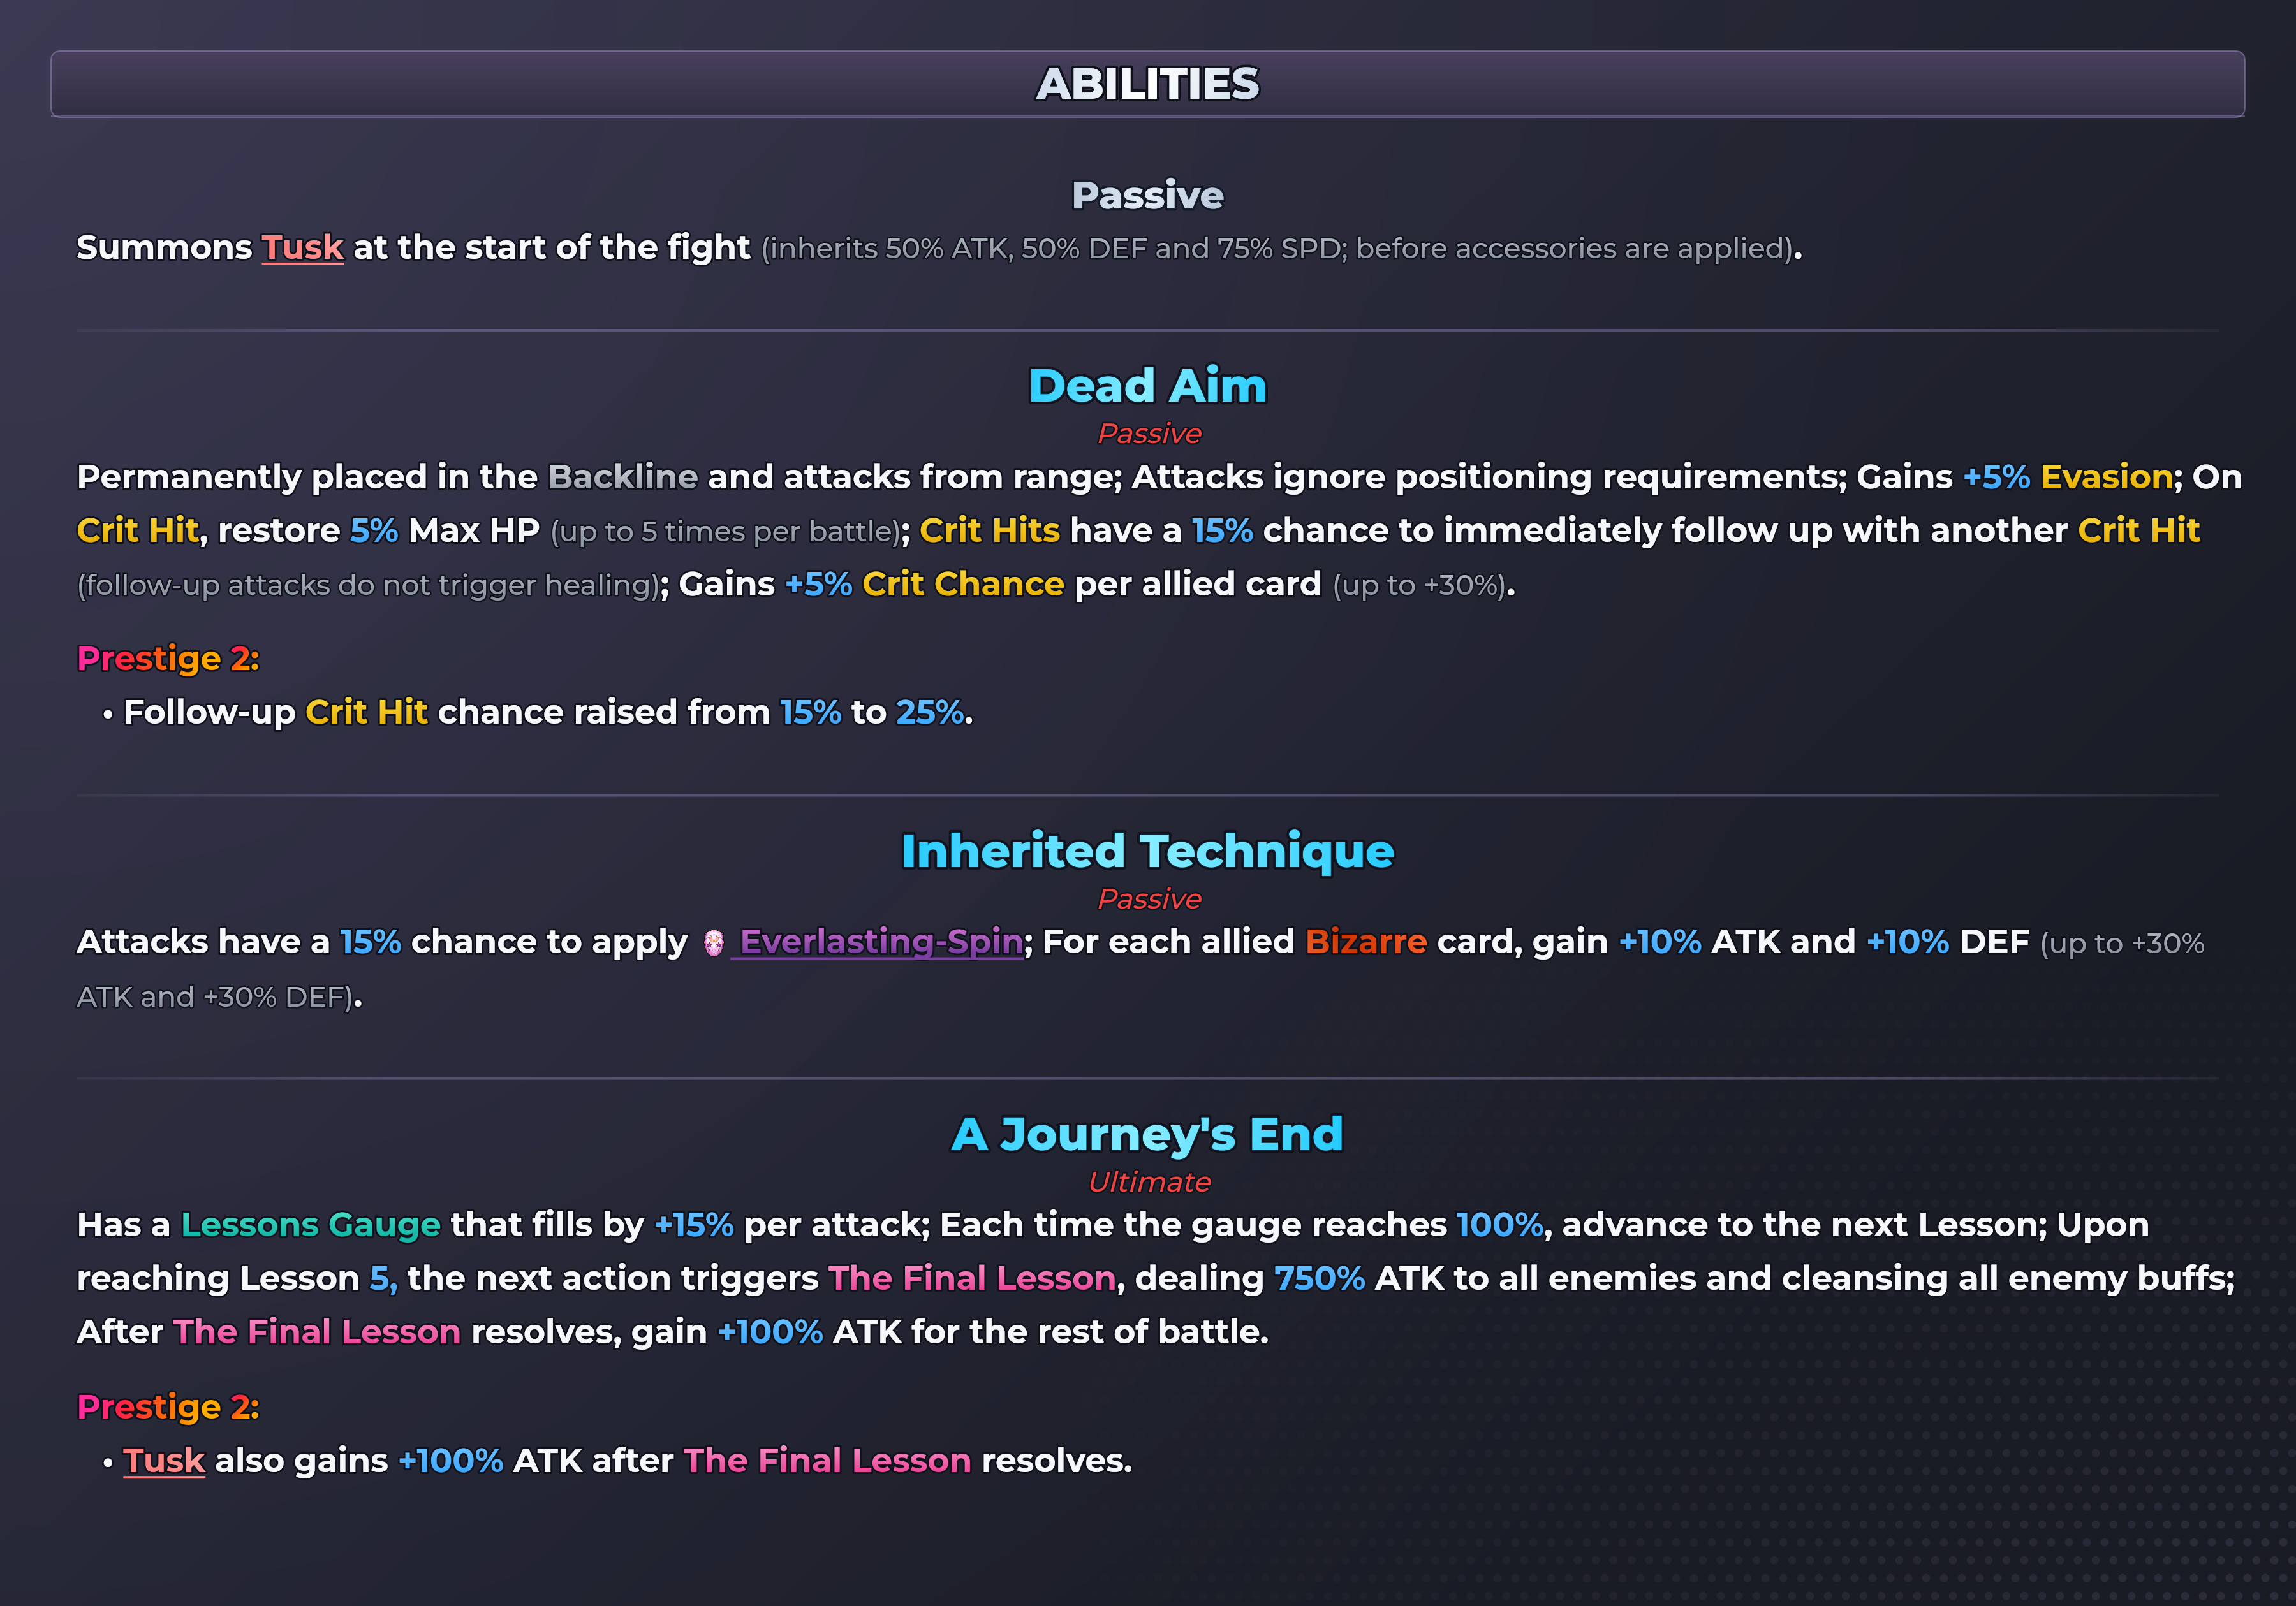
Task: Click The Final Lesson text in the Prestige 2 bullet
Action: click(827, 1461)
